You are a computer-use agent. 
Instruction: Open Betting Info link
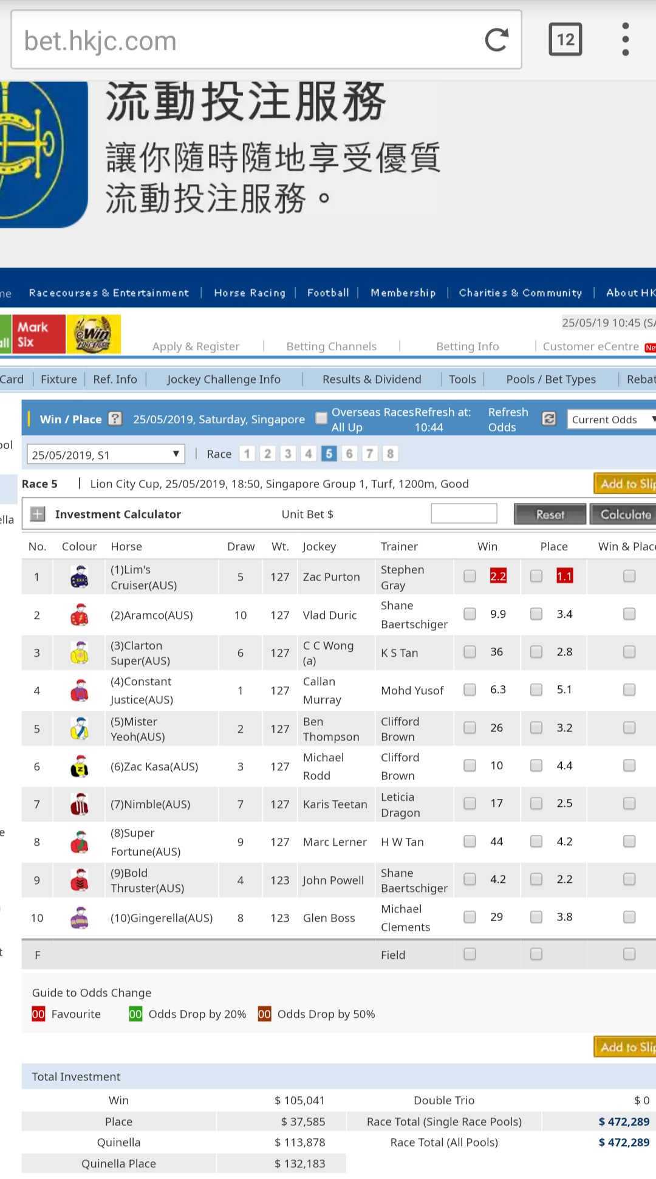(468, 347)
